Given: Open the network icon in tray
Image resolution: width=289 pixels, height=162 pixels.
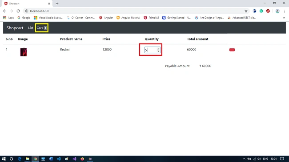Looking at the screenshot, I should tap(254, 159).
